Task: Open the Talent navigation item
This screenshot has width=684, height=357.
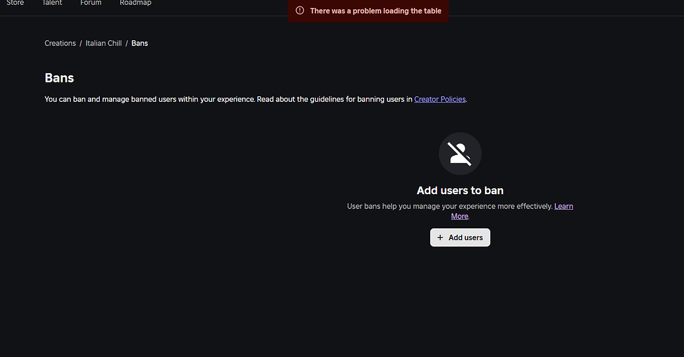Action: [x=52, y=3]
